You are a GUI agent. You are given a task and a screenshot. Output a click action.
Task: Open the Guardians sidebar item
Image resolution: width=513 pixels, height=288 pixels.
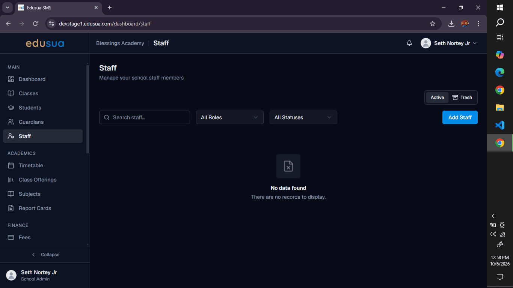click(x=43, y=122)
